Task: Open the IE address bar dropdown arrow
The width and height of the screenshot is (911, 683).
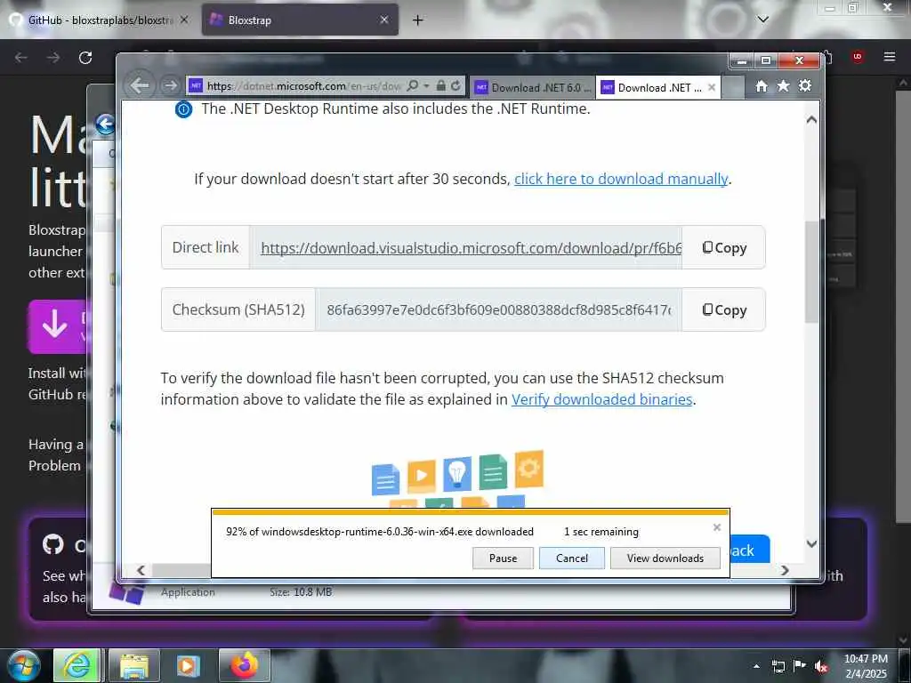Action: [x=426, y=86]
